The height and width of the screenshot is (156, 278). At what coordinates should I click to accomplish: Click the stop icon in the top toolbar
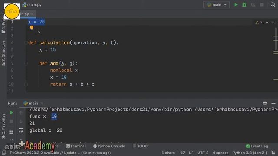[261, 5]
